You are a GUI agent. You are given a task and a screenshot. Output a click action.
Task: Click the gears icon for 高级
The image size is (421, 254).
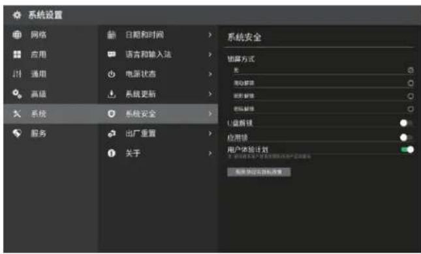pyautogui.click(x=17, y=94)
